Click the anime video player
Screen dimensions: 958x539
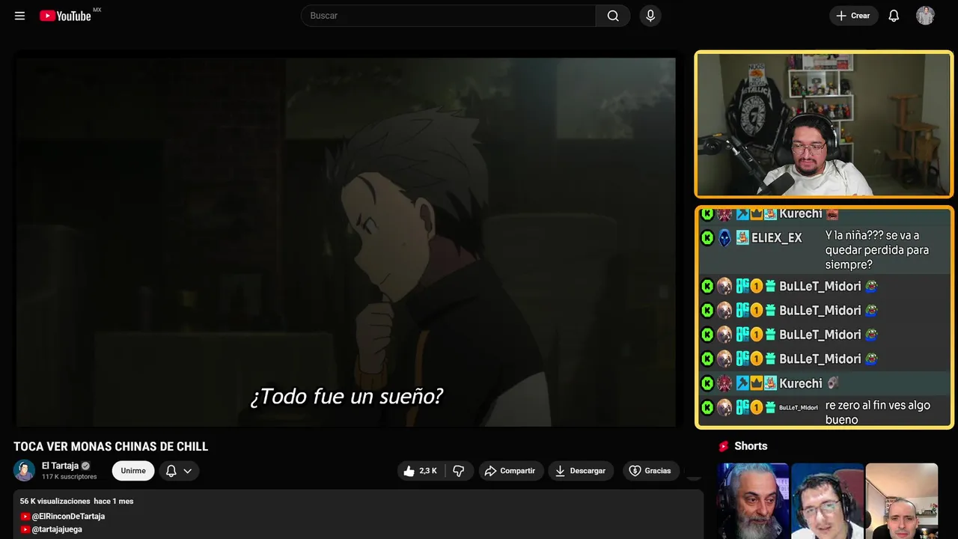pos(346,242)
